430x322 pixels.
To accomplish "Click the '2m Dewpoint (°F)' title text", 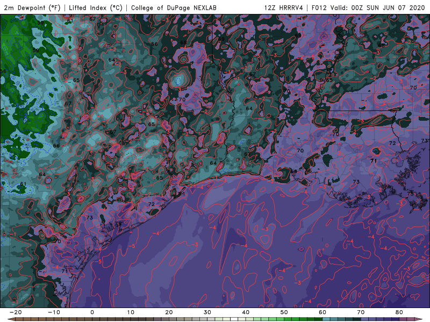I will (x=32, y=8).
